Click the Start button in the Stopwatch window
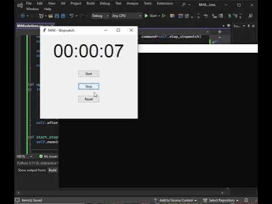 89,74
